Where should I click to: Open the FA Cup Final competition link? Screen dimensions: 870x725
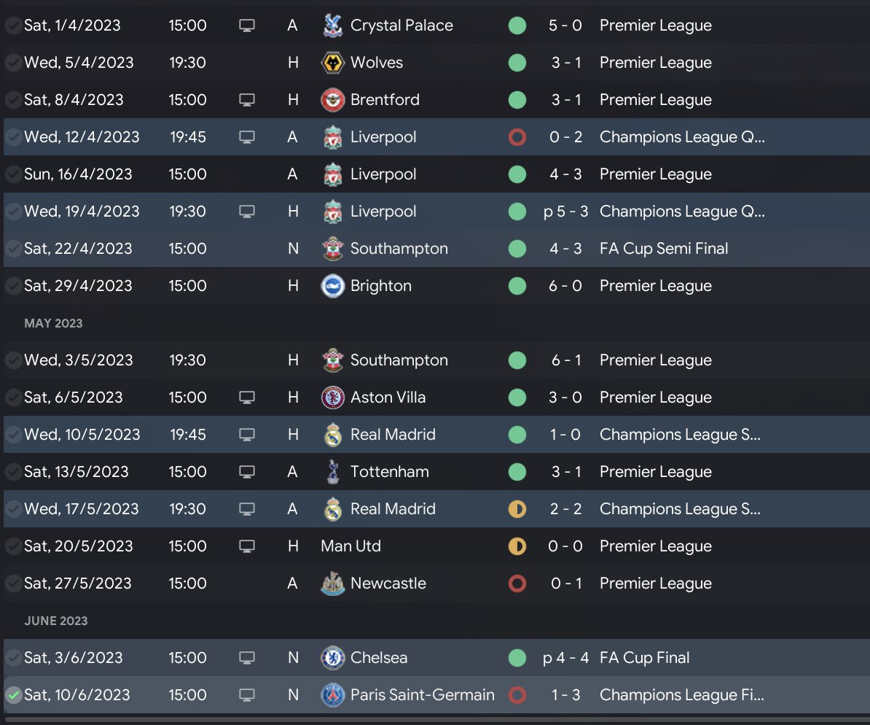coord(644,658)
